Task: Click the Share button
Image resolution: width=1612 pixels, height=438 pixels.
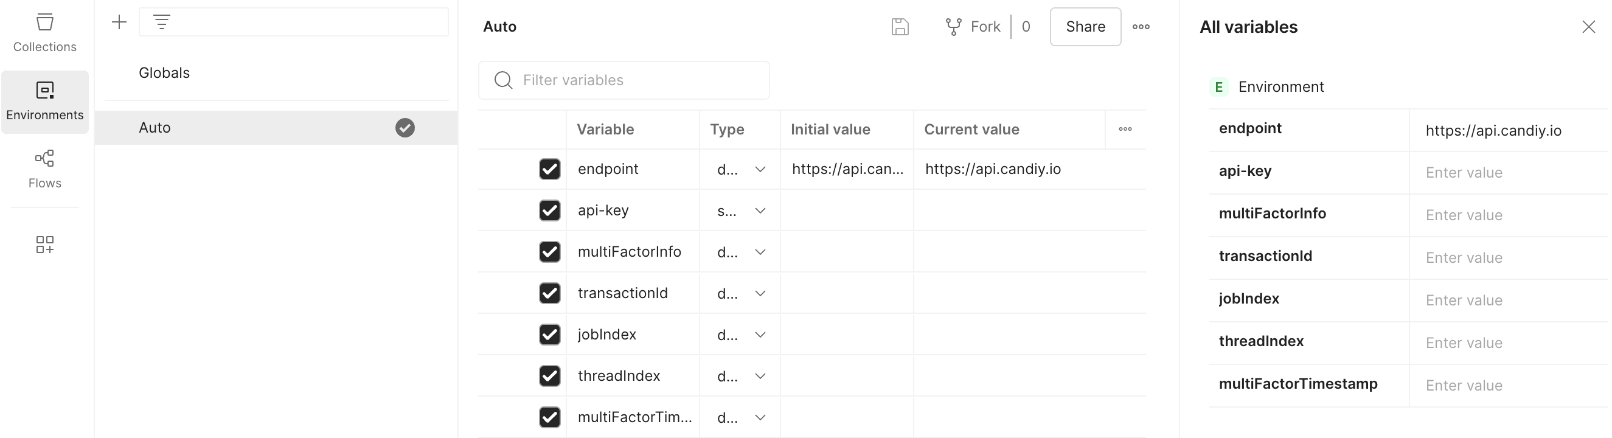Action: click(x=1085, y=26)
